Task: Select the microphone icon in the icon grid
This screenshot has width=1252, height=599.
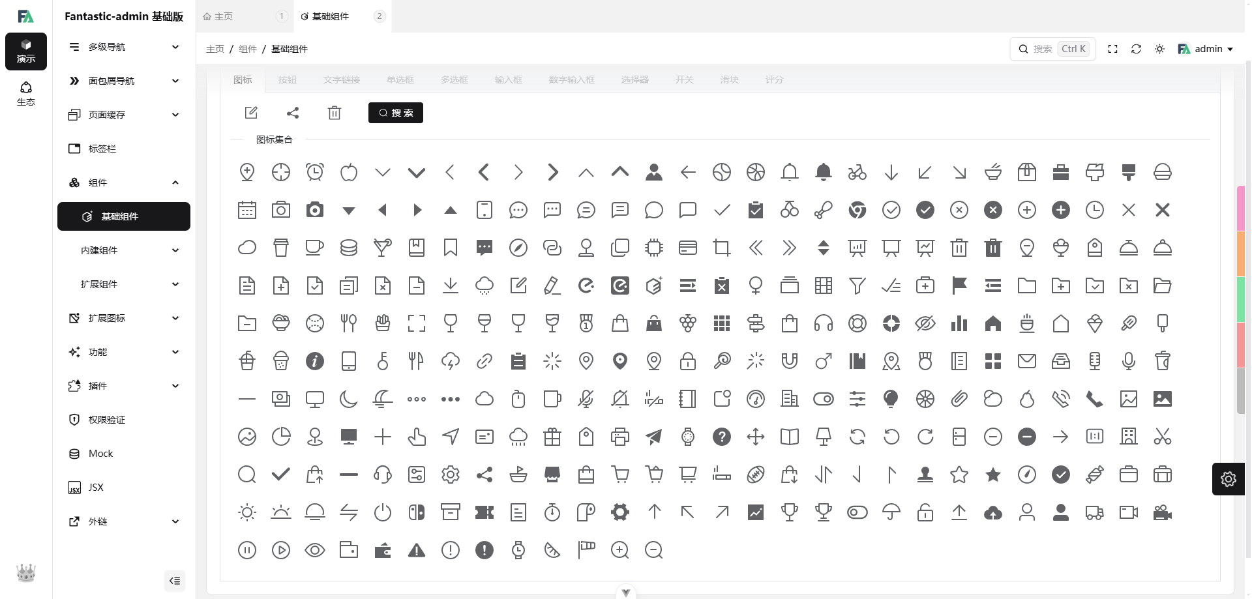Action: click(1129, 361)
